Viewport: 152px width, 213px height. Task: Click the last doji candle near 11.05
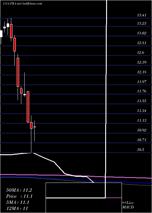[35, 127]
